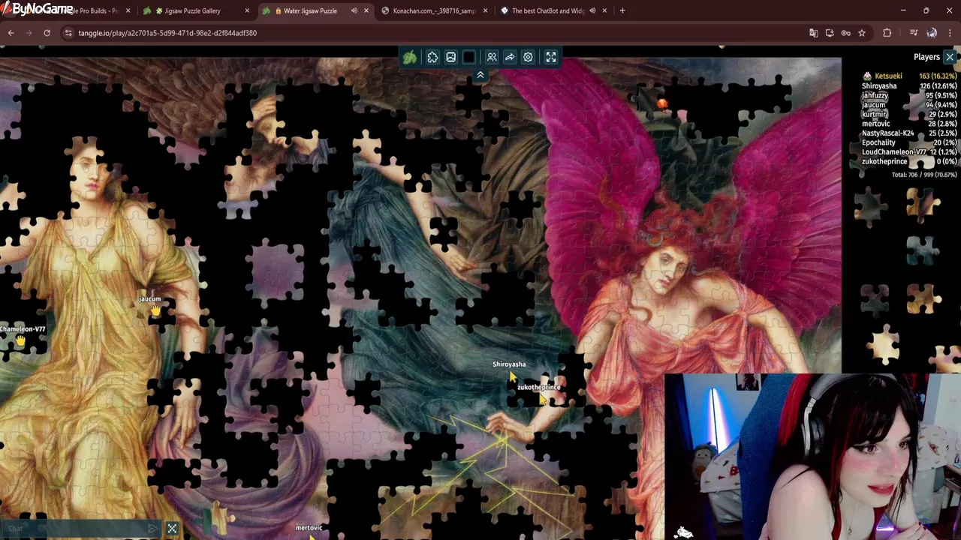Switch to Konachan.com sample tab
The height and width of the screenshot is (540, 961).
pos(434,10)
